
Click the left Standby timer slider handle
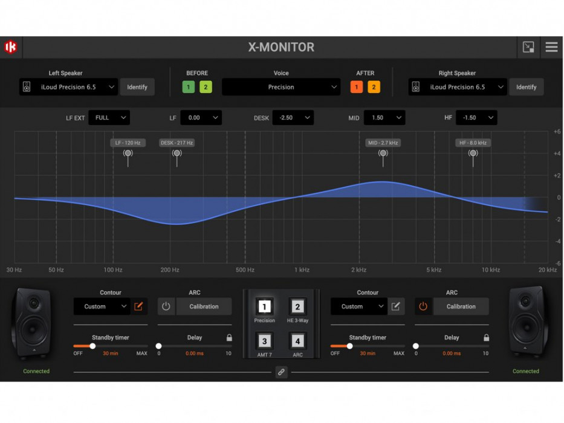(x=92, y=346)
